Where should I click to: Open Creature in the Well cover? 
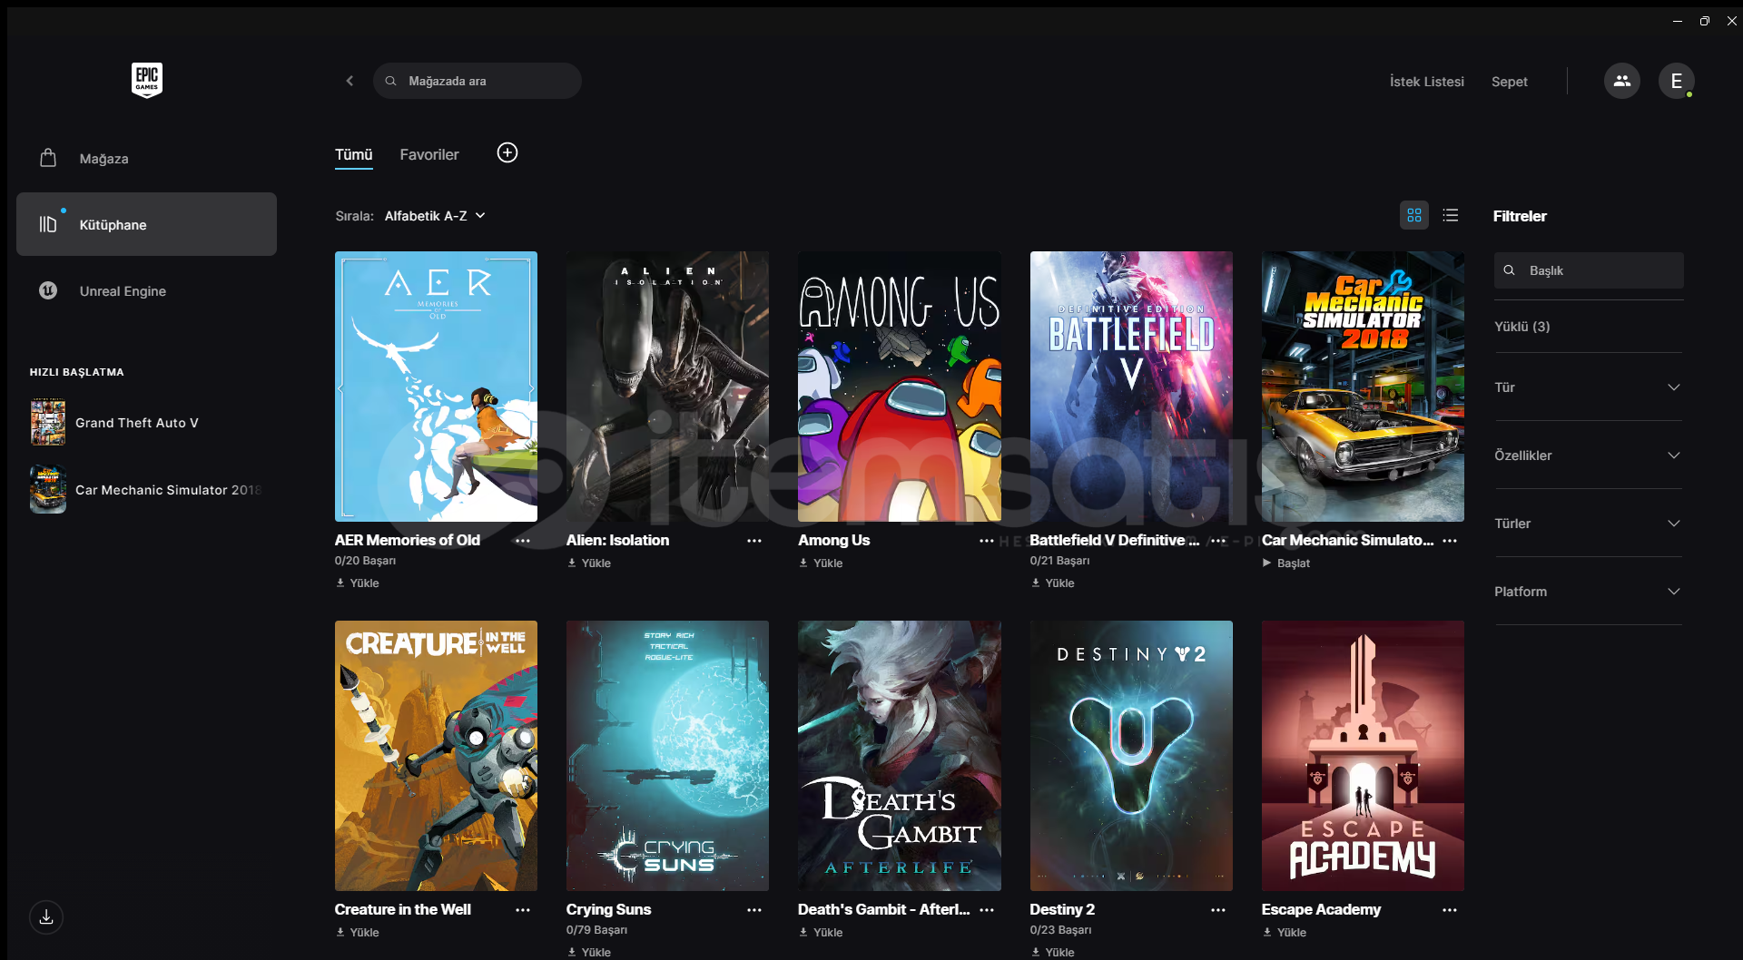coord(436,756)
